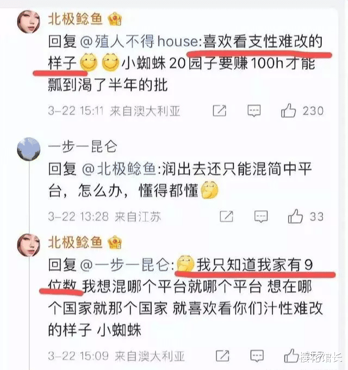Share the first 北极鲶鱼 comment
This screenshot has width=348, height=370.
[x=219, y=111]
